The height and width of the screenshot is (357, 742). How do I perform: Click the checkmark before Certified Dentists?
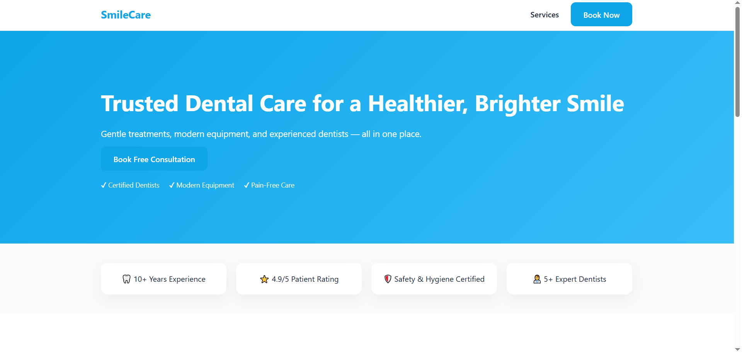coord(104,185)
